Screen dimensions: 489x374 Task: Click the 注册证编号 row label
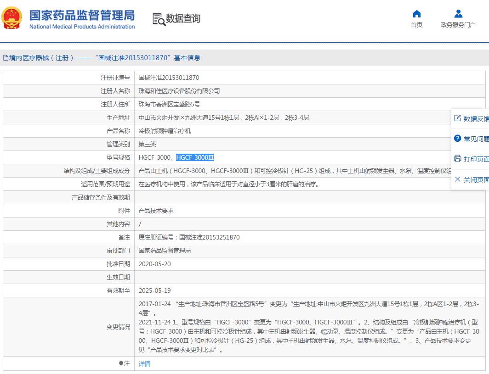pyautogui.click(x=115, y=78)
